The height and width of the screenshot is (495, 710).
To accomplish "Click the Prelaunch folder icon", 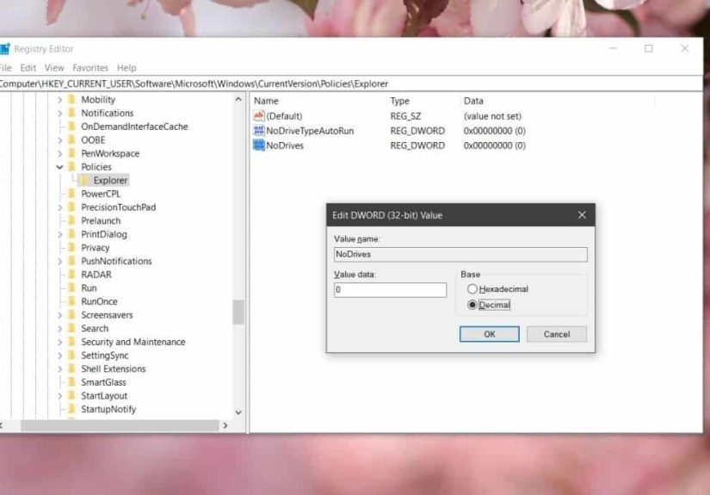I will coord(71,220).
